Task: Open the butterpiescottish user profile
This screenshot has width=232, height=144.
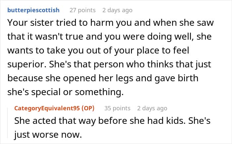Action: coord(33,10)
